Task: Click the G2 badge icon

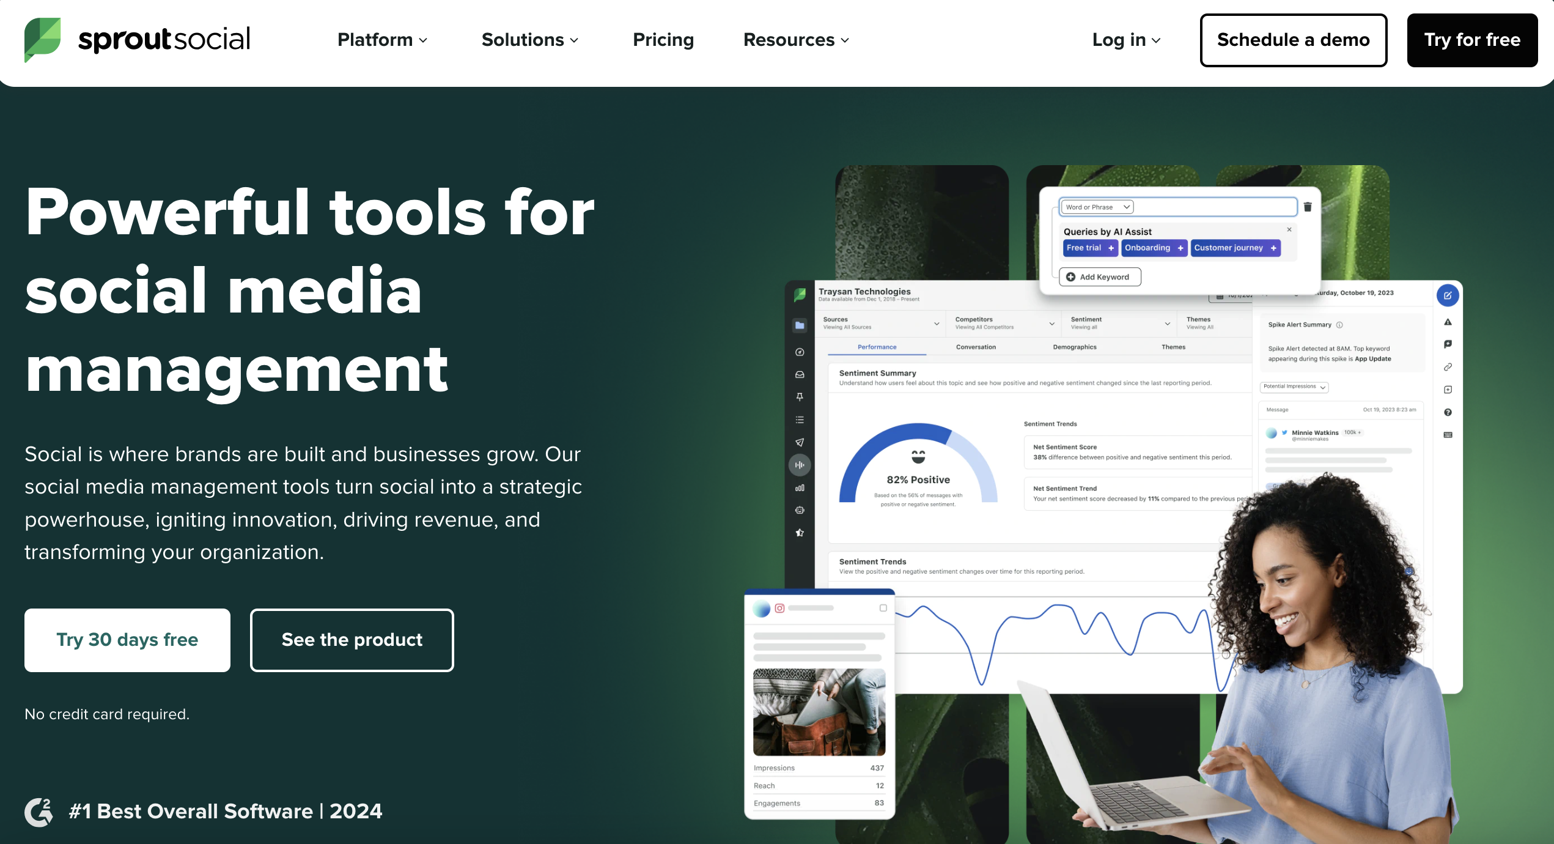Action: click(39, 812)
